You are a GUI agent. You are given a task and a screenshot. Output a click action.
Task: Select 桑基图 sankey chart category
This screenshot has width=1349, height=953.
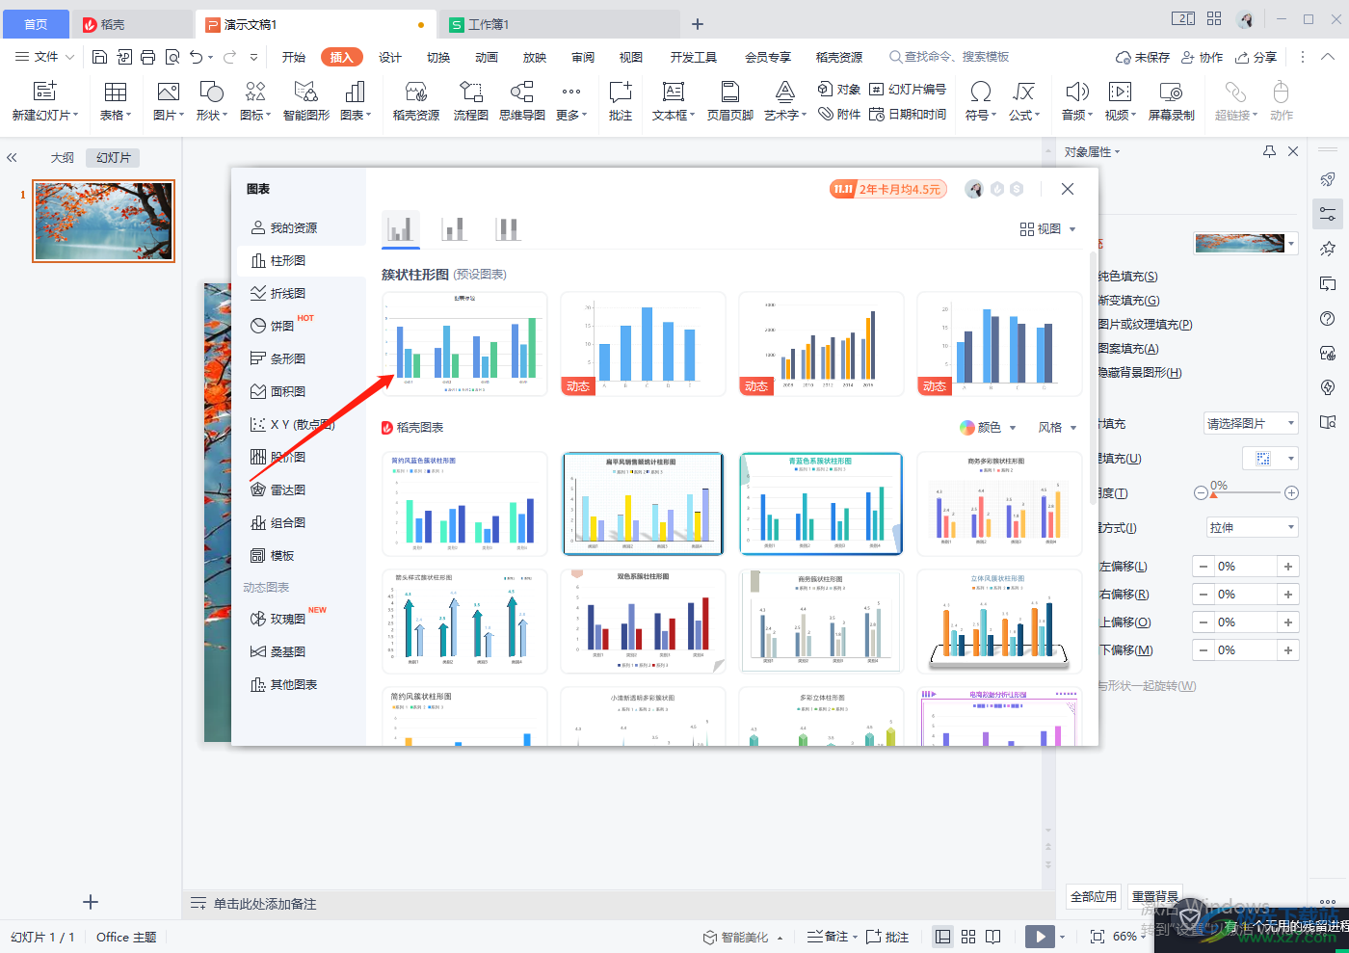(x=287, y=651)
